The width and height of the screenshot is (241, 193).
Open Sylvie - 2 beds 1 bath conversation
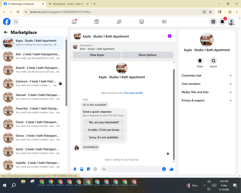pos(32,151)
